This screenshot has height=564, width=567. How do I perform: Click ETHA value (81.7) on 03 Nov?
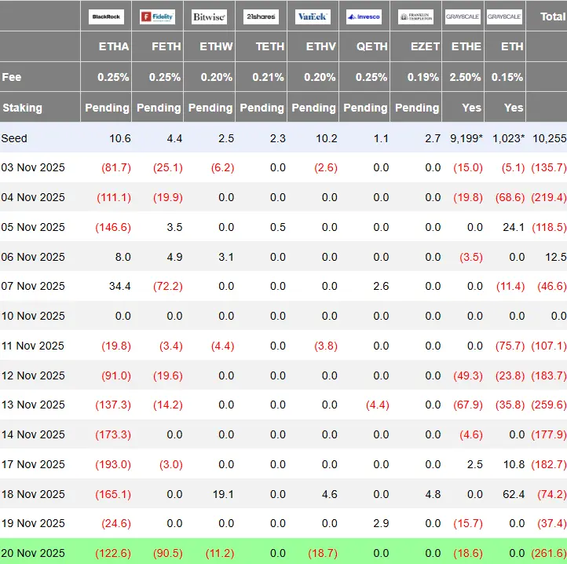click(116, 168)
